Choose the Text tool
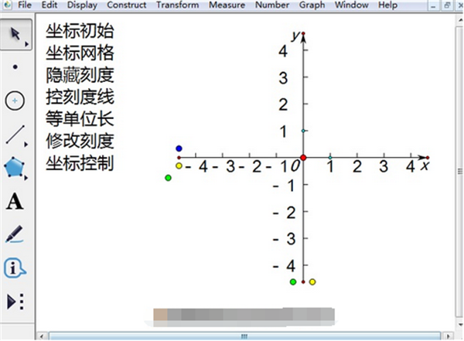 [15, 202]
